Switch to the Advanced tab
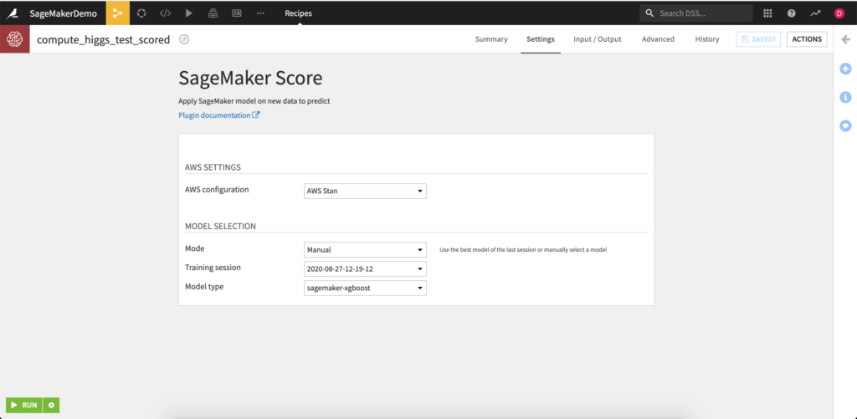This screenshot has height=419, width=857. pyautogui.click(x=658, y=39)
